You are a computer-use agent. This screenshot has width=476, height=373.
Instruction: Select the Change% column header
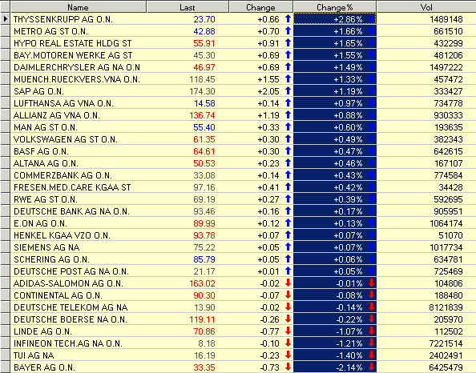(335, 7)
